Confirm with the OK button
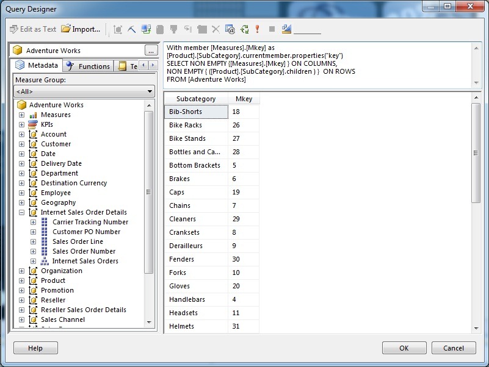The height and width of the screenshot is (367, 489). tap(404, 348)
